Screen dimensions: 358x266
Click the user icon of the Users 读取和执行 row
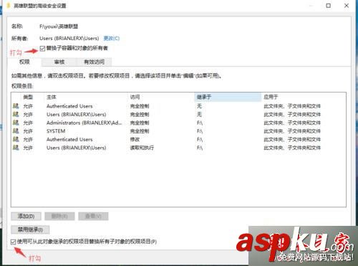[16, 148]
